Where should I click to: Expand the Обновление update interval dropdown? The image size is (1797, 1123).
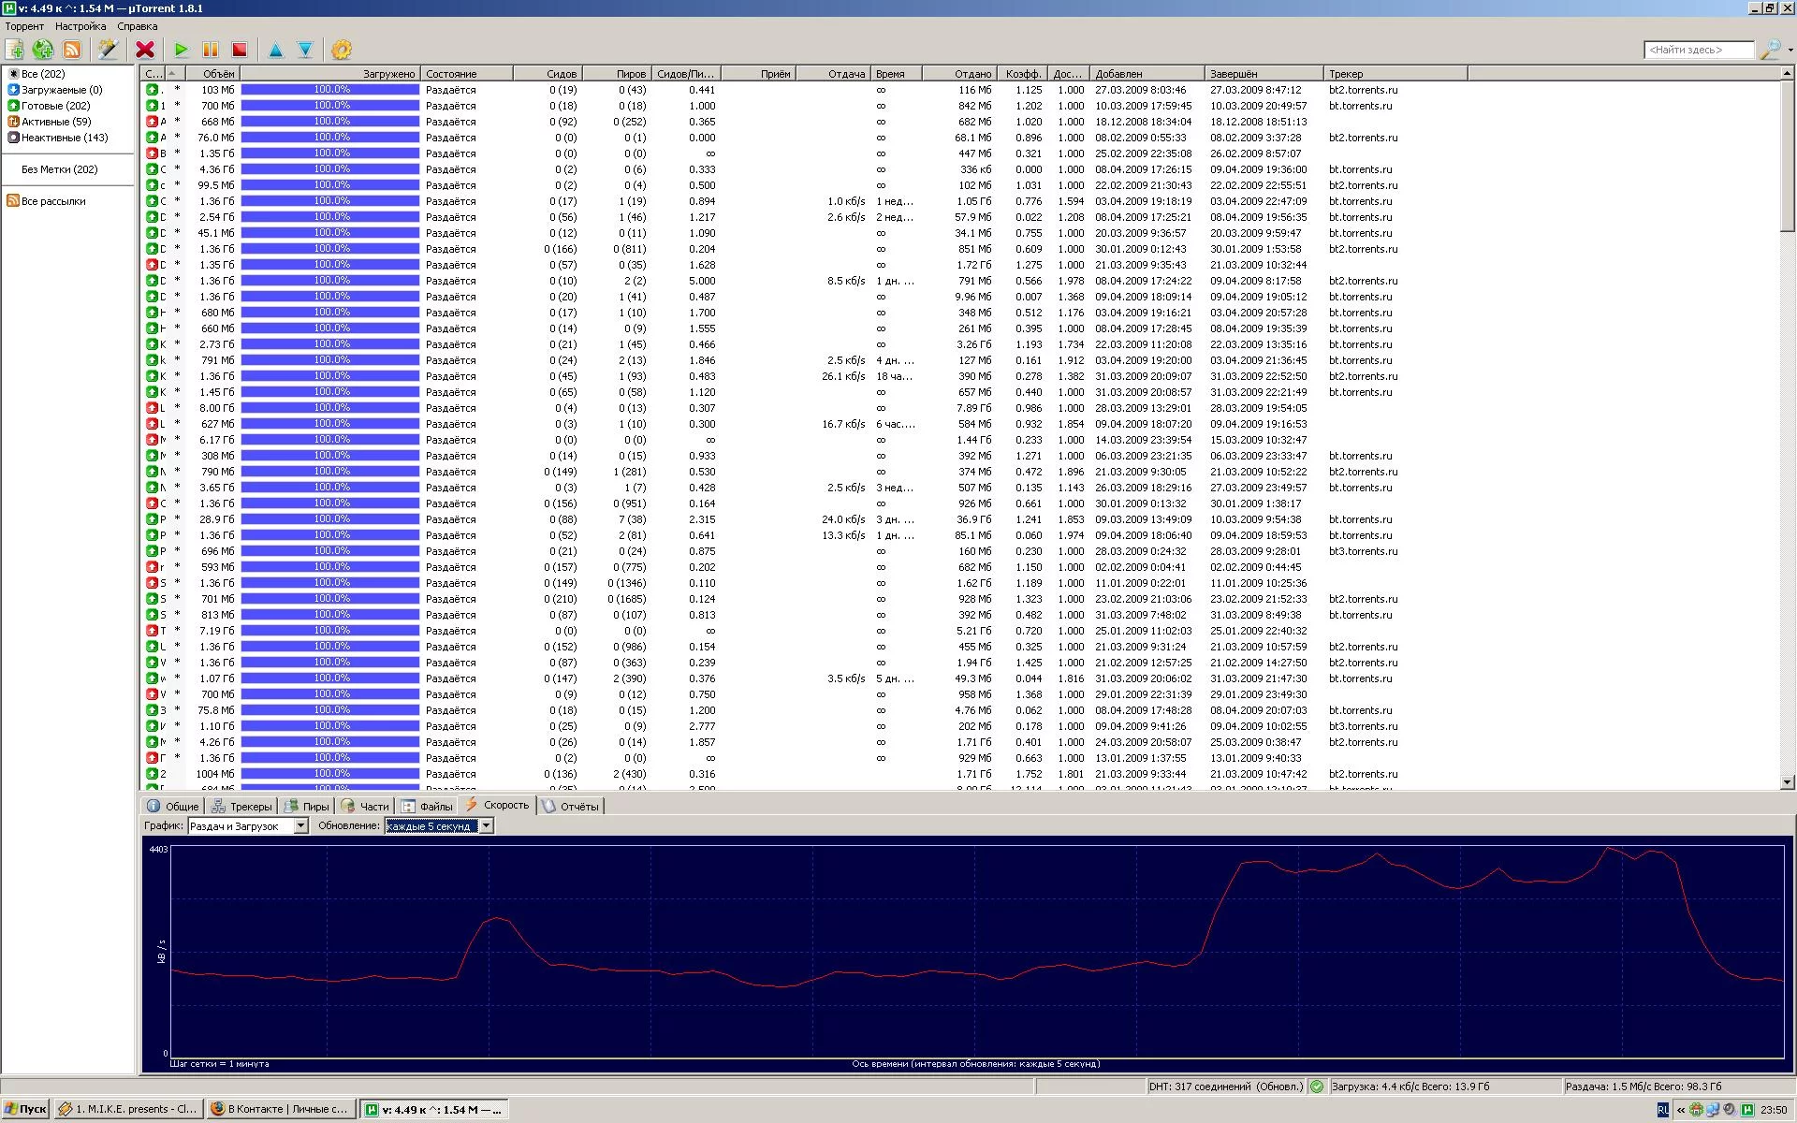tap(486, 825)
